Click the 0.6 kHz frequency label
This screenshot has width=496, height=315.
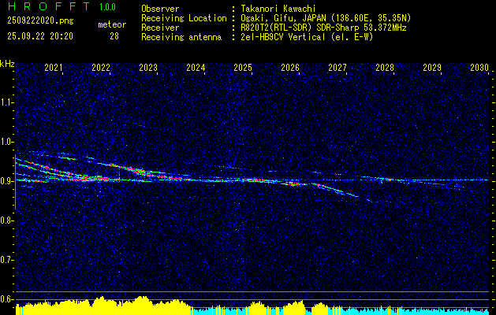click(x=7, y=299)
